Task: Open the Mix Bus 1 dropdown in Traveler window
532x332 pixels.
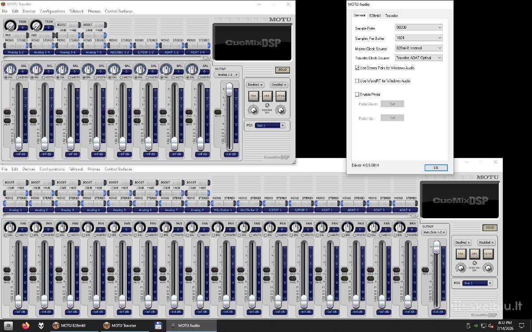Action: [x=270, y=125]
